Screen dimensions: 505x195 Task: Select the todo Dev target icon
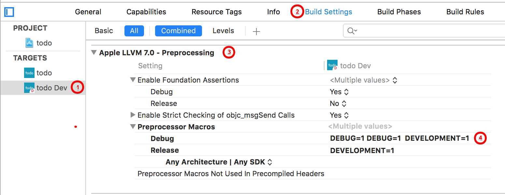[x=29, y=88]
